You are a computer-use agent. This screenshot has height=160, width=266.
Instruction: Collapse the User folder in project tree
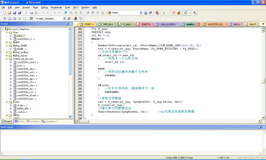pos(7,32)
